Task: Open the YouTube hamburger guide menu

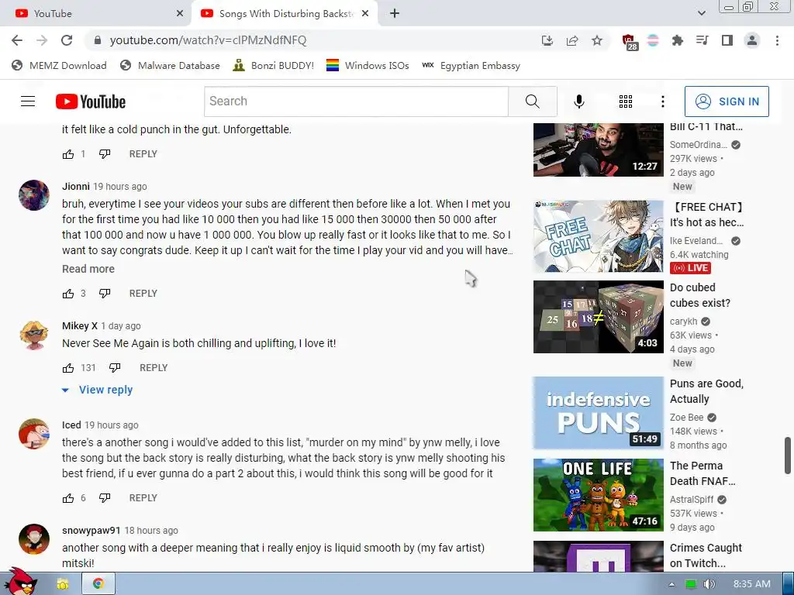Action: (28, 101)
